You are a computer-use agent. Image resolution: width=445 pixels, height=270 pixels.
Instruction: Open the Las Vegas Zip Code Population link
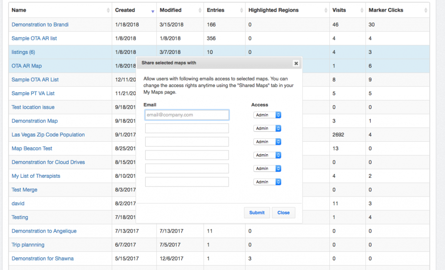(48, 135)
